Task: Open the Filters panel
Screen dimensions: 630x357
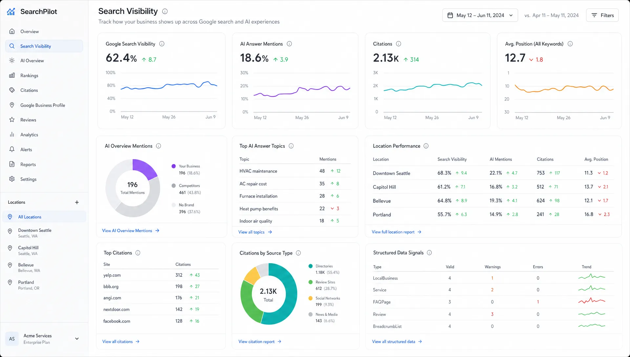Action: tap(602, 15)
